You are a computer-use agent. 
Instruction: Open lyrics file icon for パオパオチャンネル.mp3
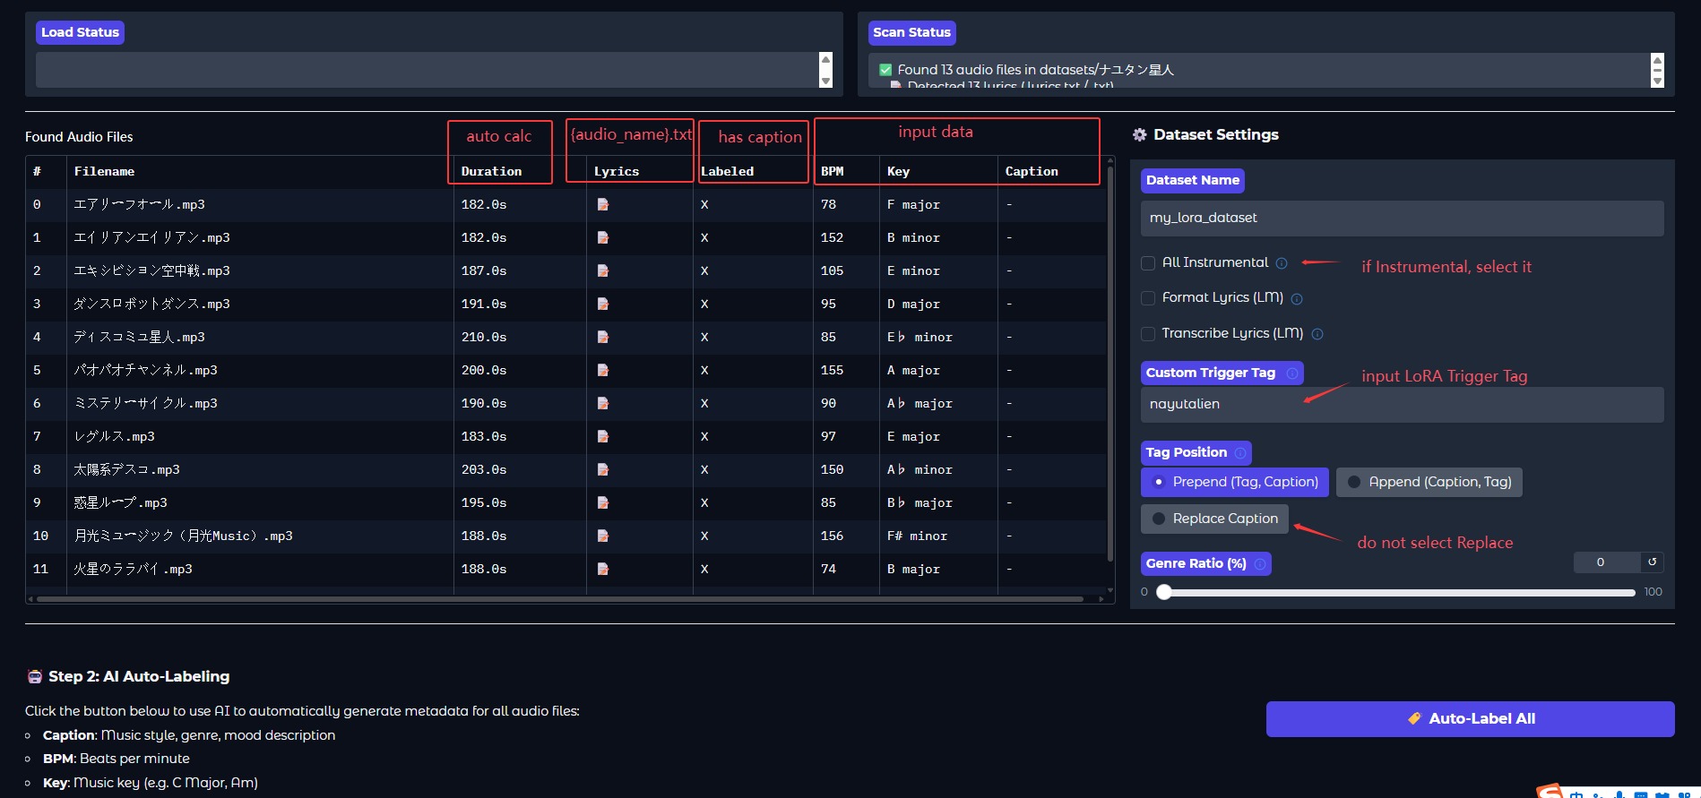pyautogui.click(x=603, y=371)
